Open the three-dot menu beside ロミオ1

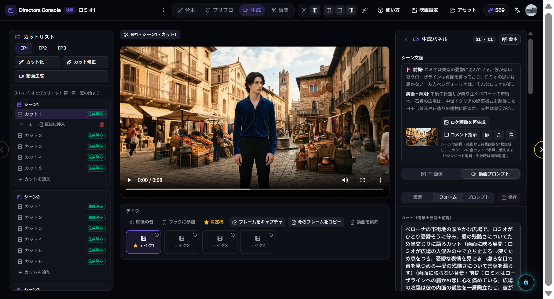(x=163, y=10)
